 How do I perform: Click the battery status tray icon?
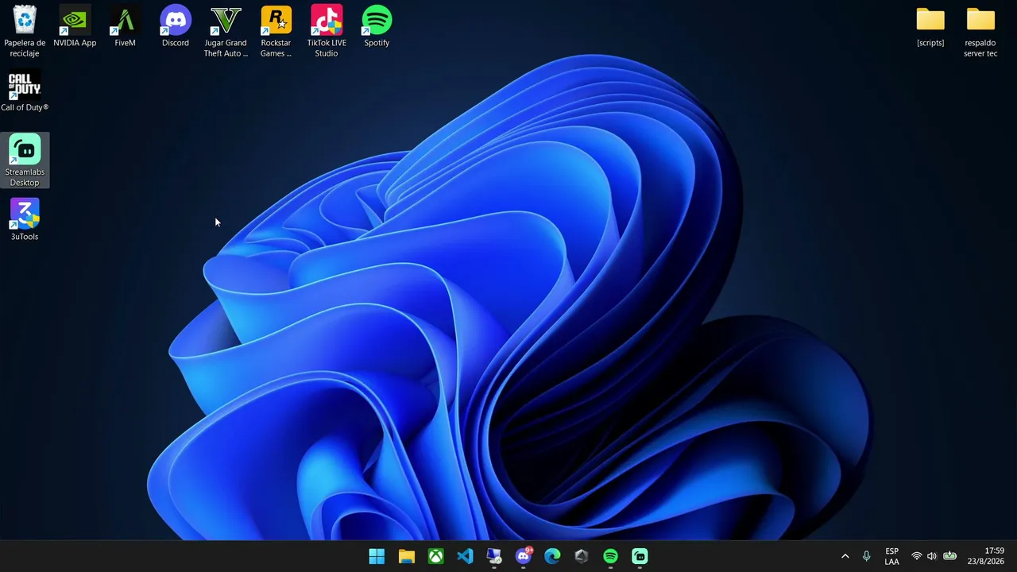(x=949, y=556)
